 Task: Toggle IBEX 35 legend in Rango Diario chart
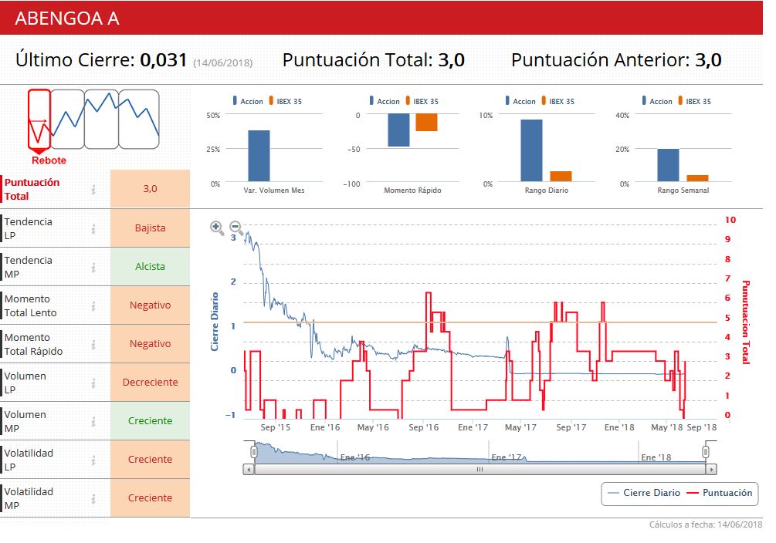pyautogui.click(x=557, y=101)
